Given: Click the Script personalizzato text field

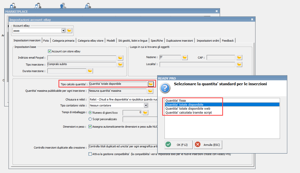Looking at the screenshot, I should 140,119.
